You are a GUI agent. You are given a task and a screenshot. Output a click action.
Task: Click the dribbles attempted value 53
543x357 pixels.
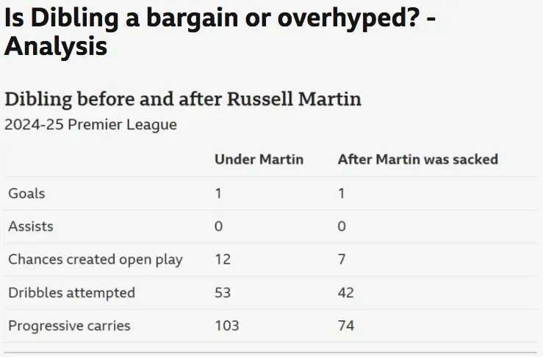223,292
